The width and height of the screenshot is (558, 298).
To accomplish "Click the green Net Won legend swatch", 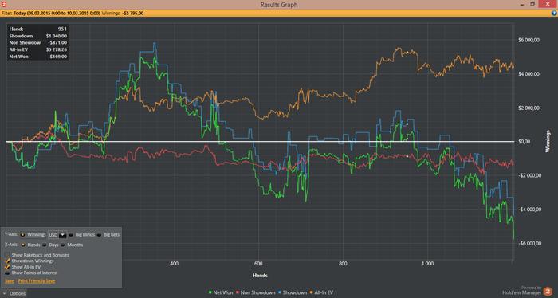I will pyautogui.click(x=210, y=292).
